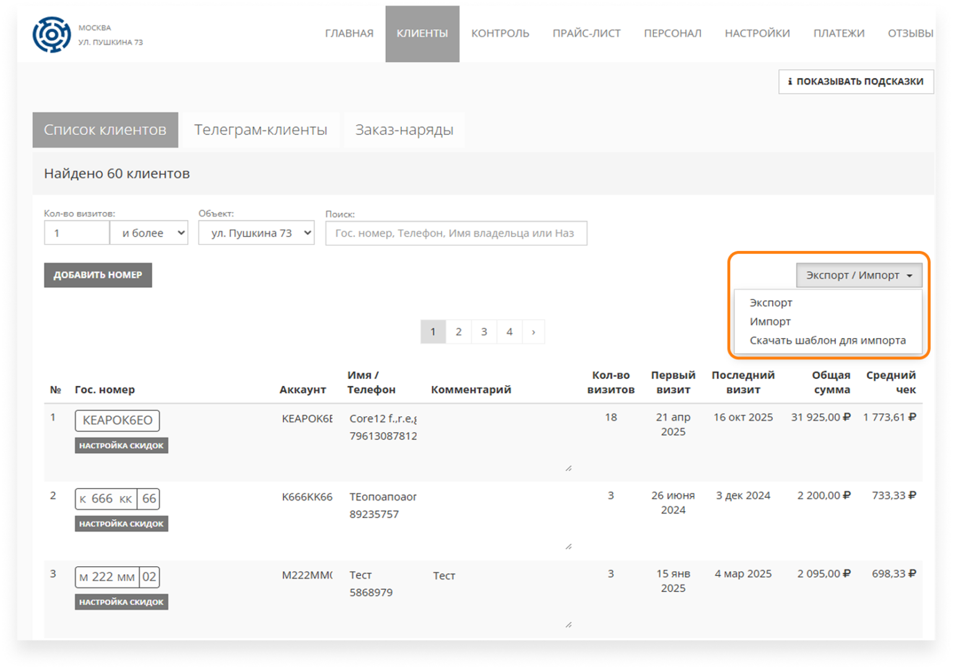The image size is (953, 669).
Task: Choose Импорт from the dropdown menu
Action: (x=770, y=321)
